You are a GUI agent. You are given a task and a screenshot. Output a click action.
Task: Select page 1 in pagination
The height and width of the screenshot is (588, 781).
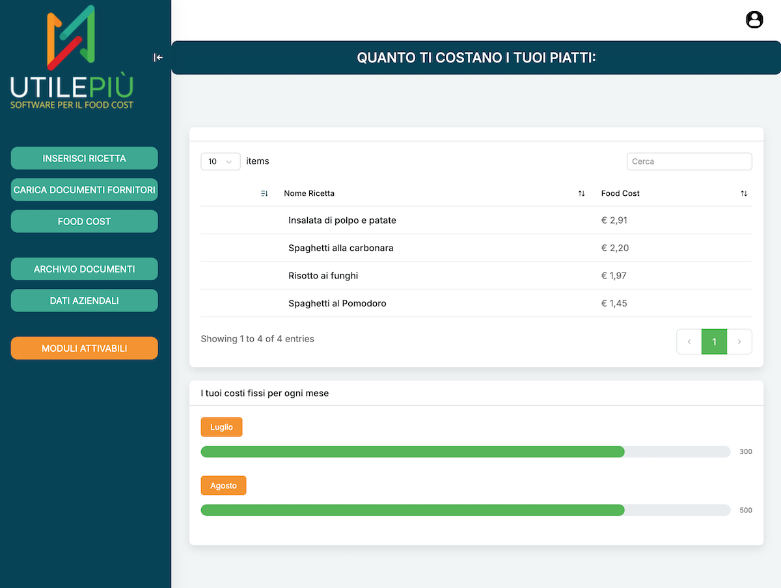(714, 341)
